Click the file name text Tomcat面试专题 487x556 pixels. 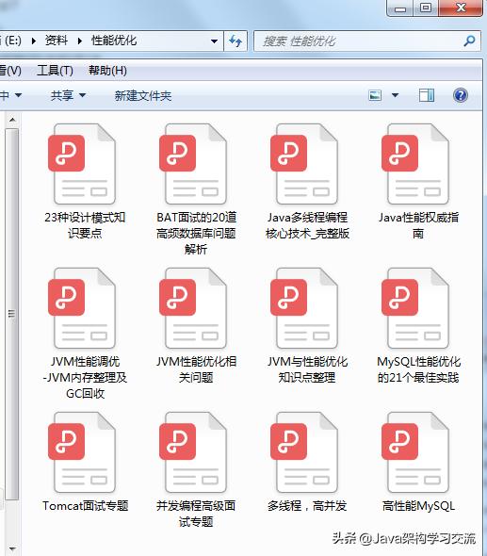pos(85,506)
